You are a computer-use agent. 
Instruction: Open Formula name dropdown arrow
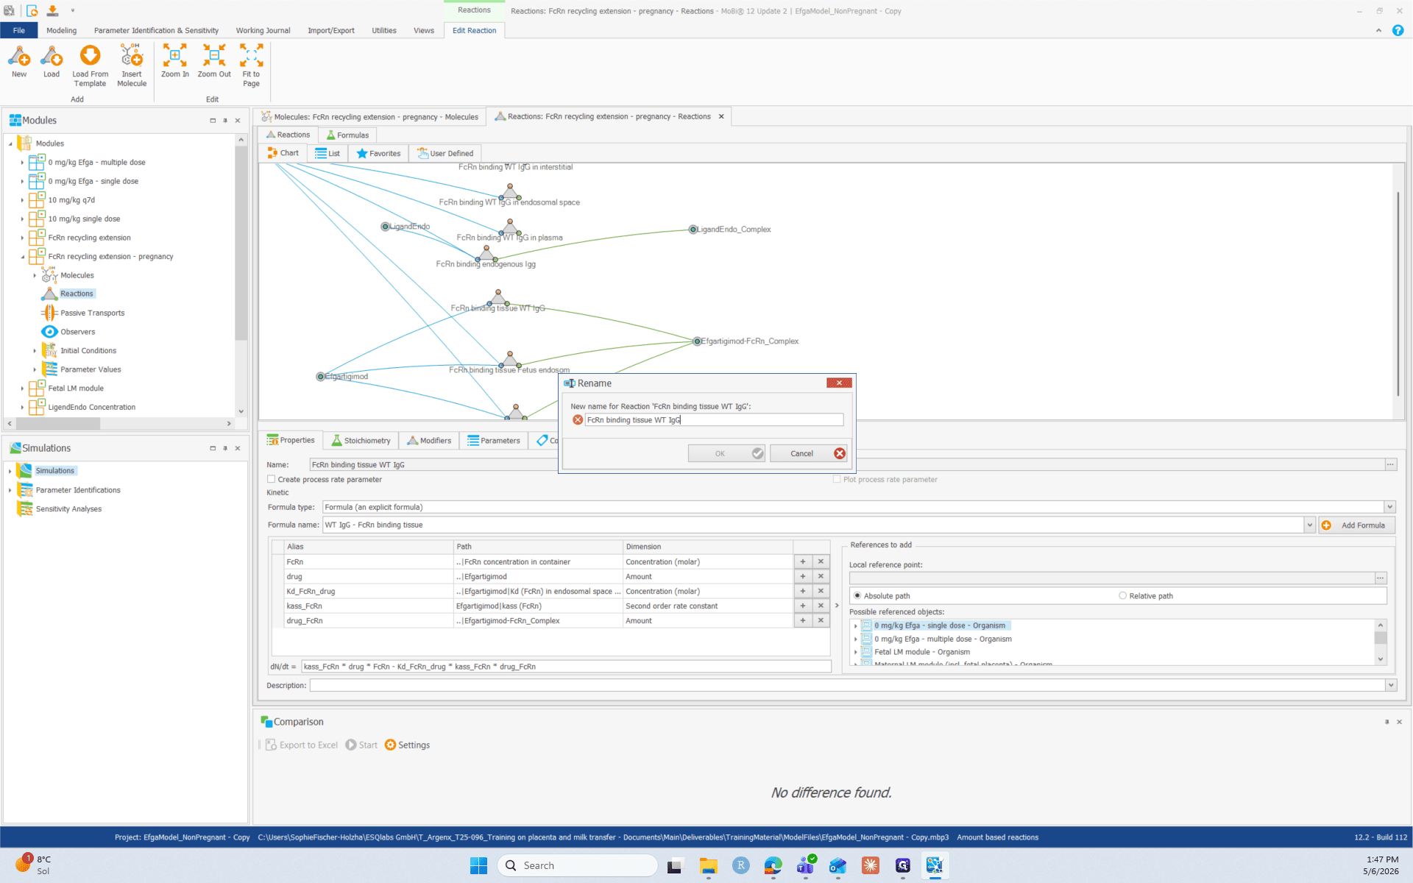(x=1309, y=525)
